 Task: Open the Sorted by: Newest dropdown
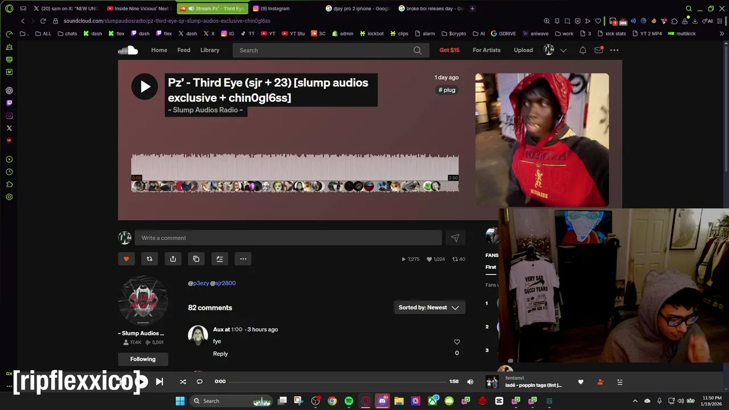(x=429, y=307)
